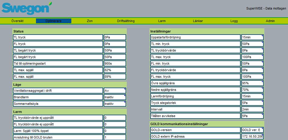Image resolution: width=288 pixels, height=140 pixels.
Task: Select the FL max. spjäll value 89%
Action: point(115,77)
